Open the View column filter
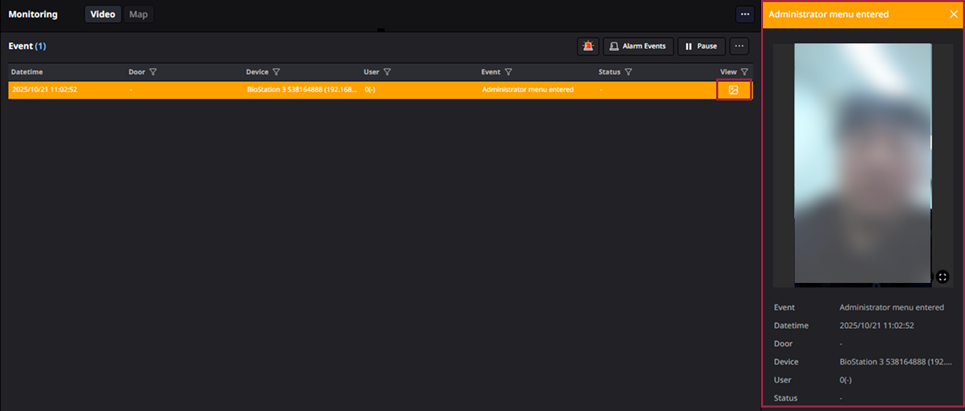This screenshot has height=411, width=965. pyautogui.click(x=744, y=72)
